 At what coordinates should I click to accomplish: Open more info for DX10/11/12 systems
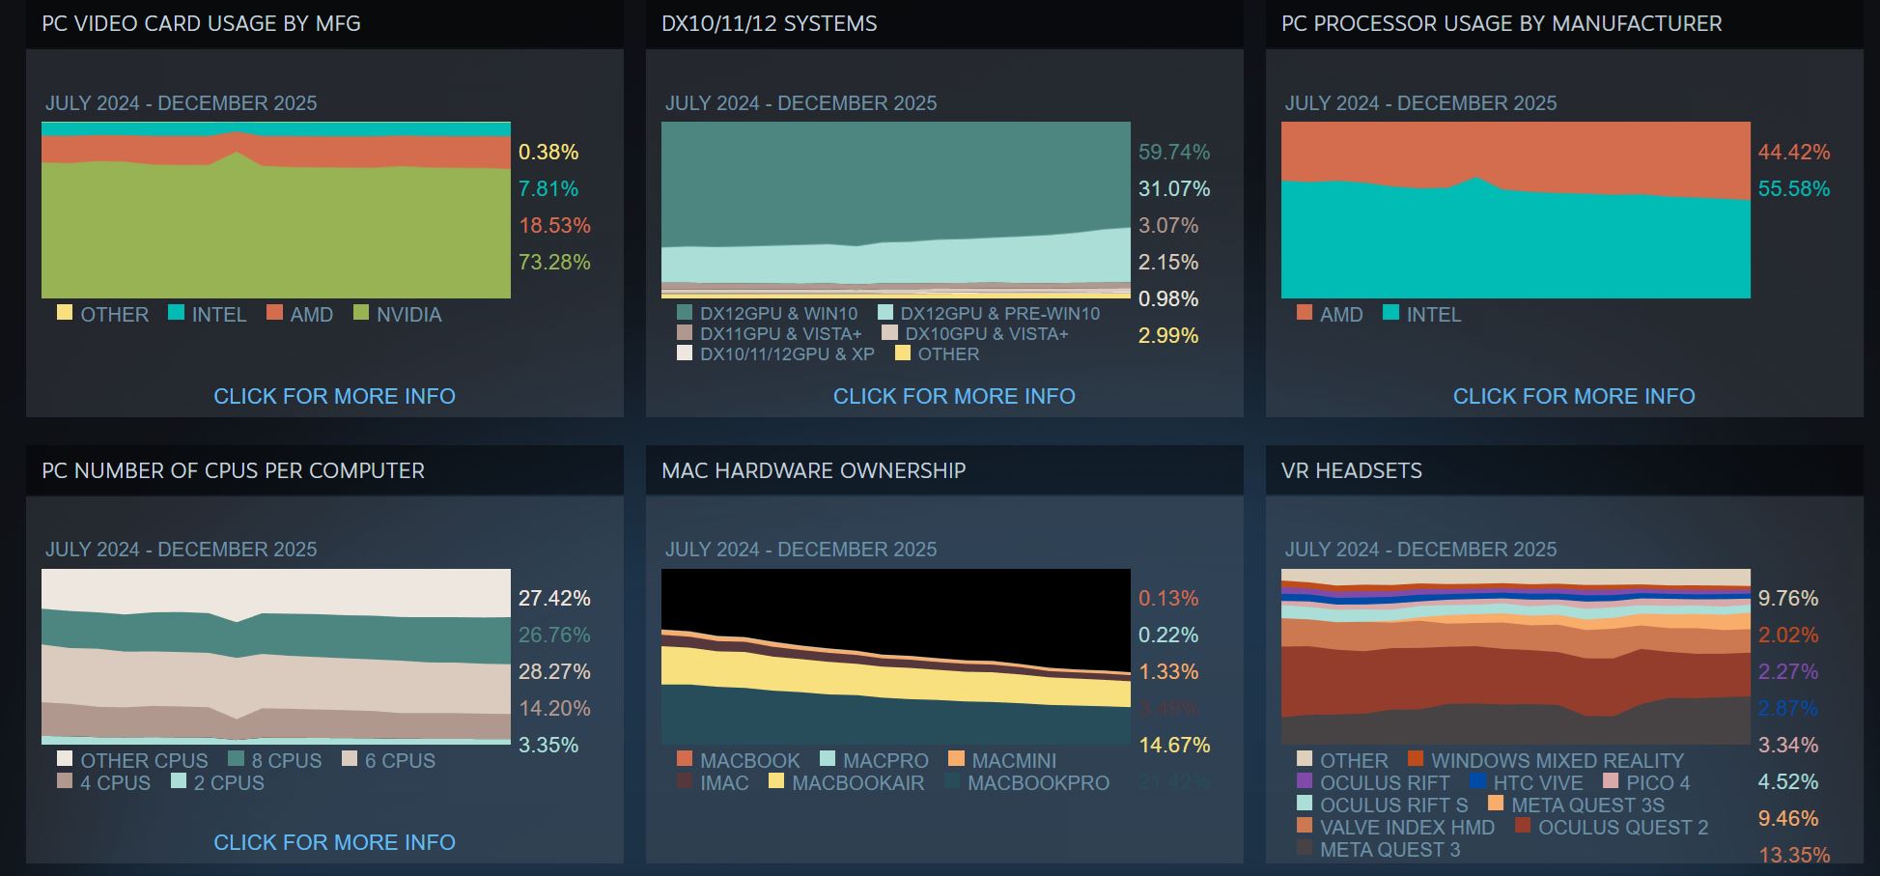[x=954, y=396]
